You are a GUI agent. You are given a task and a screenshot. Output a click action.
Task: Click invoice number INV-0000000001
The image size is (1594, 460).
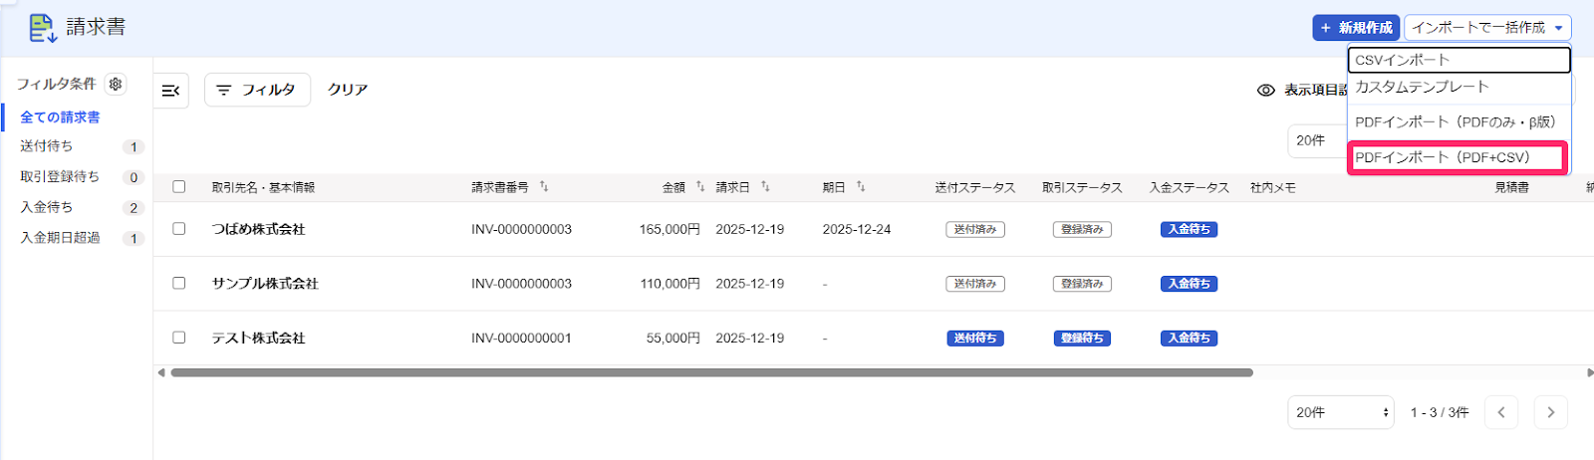point(521,338)
